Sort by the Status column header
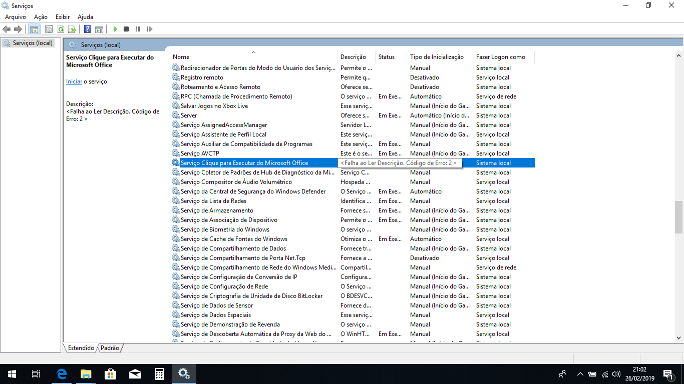 pos(391,57)
